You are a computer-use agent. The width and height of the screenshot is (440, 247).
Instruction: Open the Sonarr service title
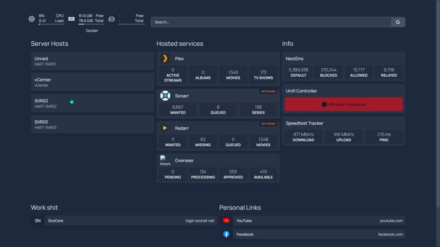182,96
